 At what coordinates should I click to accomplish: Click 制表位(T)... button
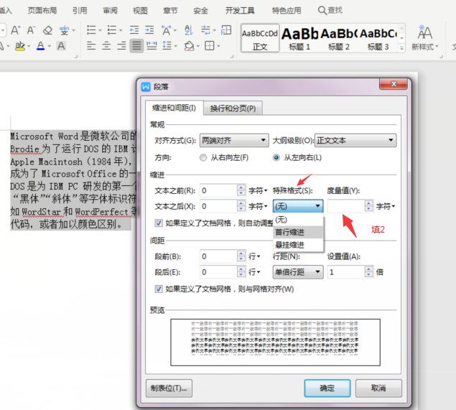point(169,388)
